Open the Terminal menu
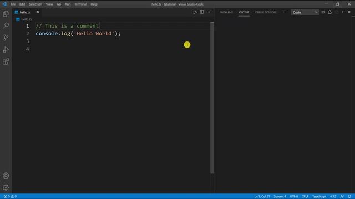This screenshot has width=355, height=199. (x=80, y=4)
